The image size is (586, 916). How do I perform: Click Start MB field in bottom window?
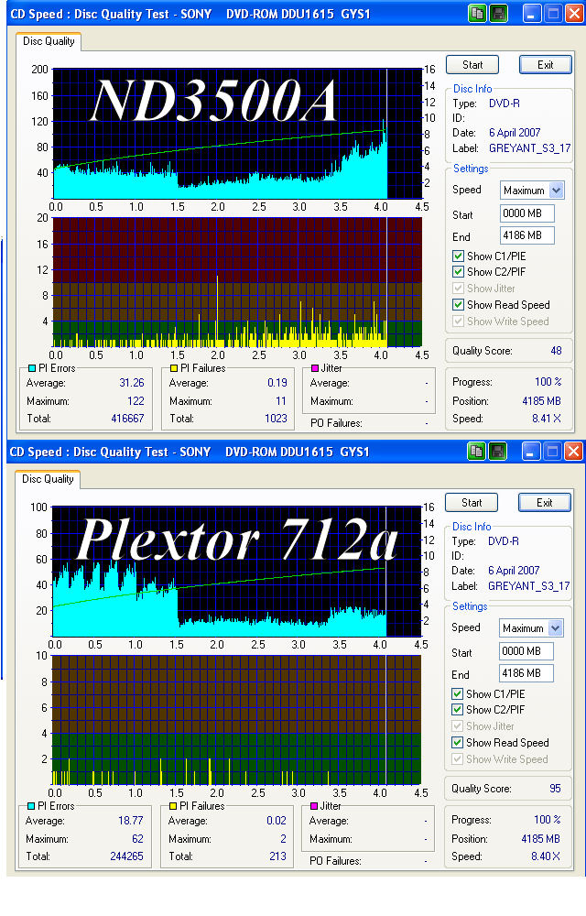point(526,651)
